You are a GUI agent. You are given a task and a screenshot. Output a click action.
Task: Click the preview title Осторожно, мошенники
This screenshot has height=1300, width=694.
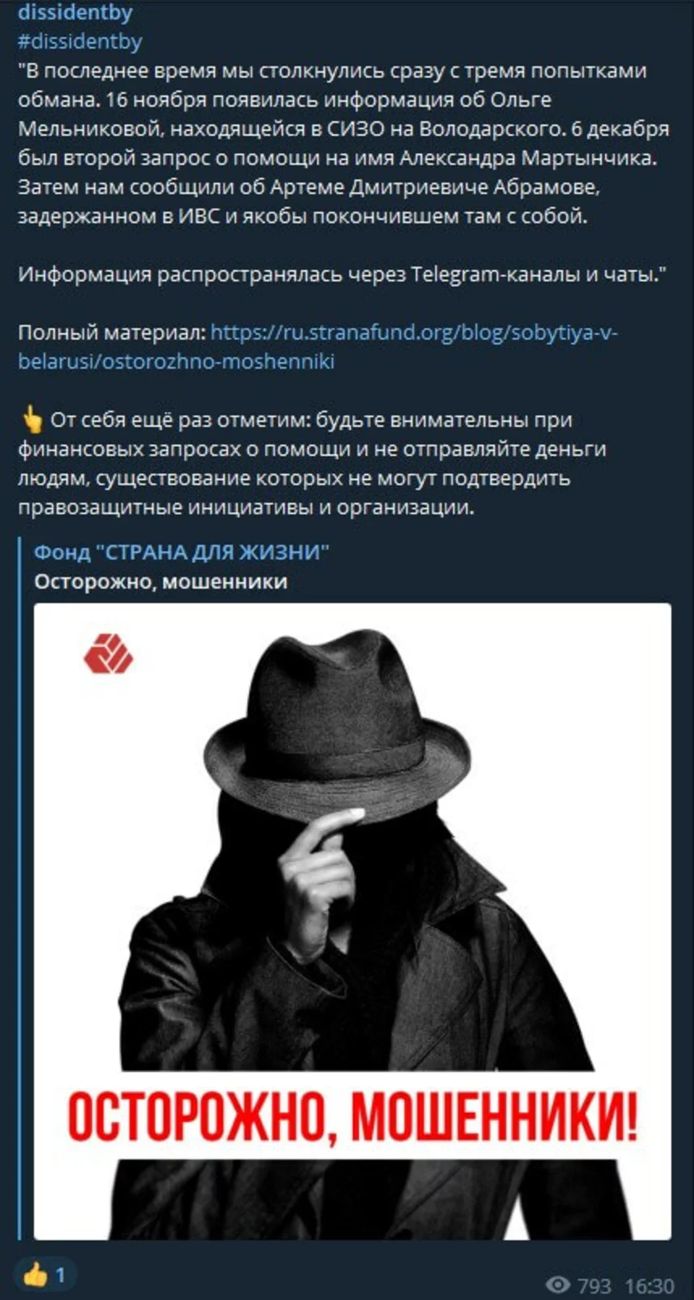161,581
